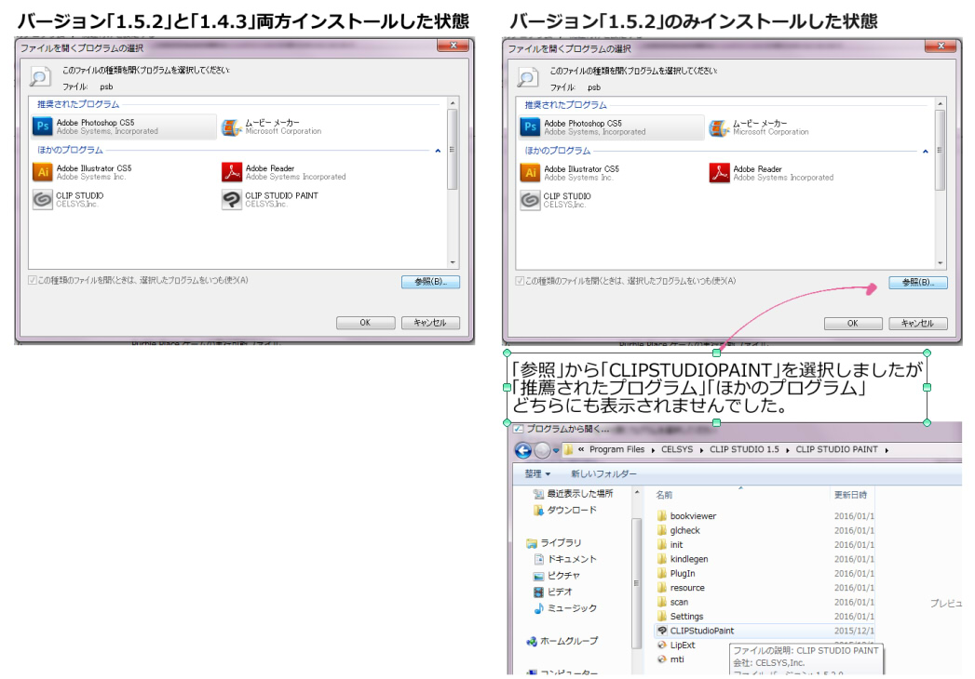Choose Adobe Illustrator CS5 in right dialog
Screen dimensions: 975x679
coord(570,173)
